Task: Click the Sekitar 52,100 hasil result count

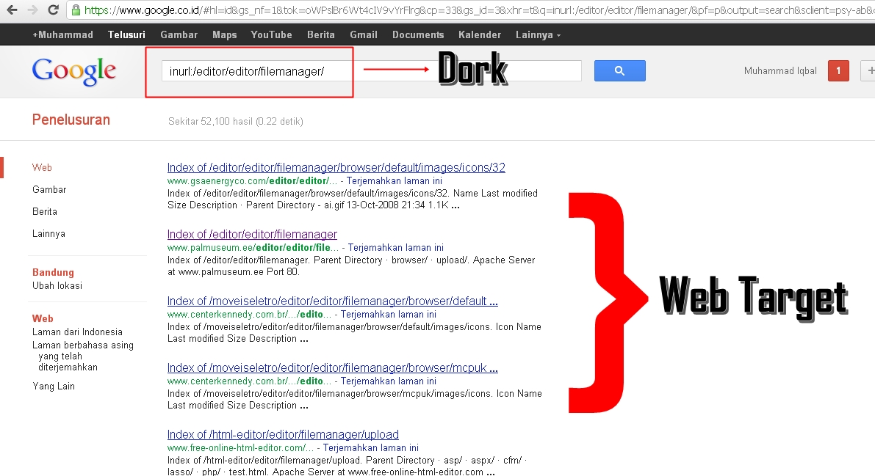Action: click(236, 122)
